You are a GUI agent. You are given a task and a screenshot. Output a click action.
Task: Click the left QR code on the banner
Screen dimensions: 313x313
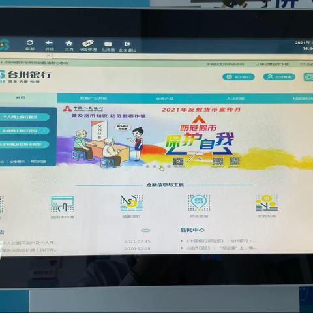click(x=178, y=161)
